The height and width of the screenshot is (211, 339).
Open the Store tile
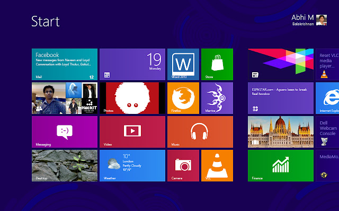217,64
